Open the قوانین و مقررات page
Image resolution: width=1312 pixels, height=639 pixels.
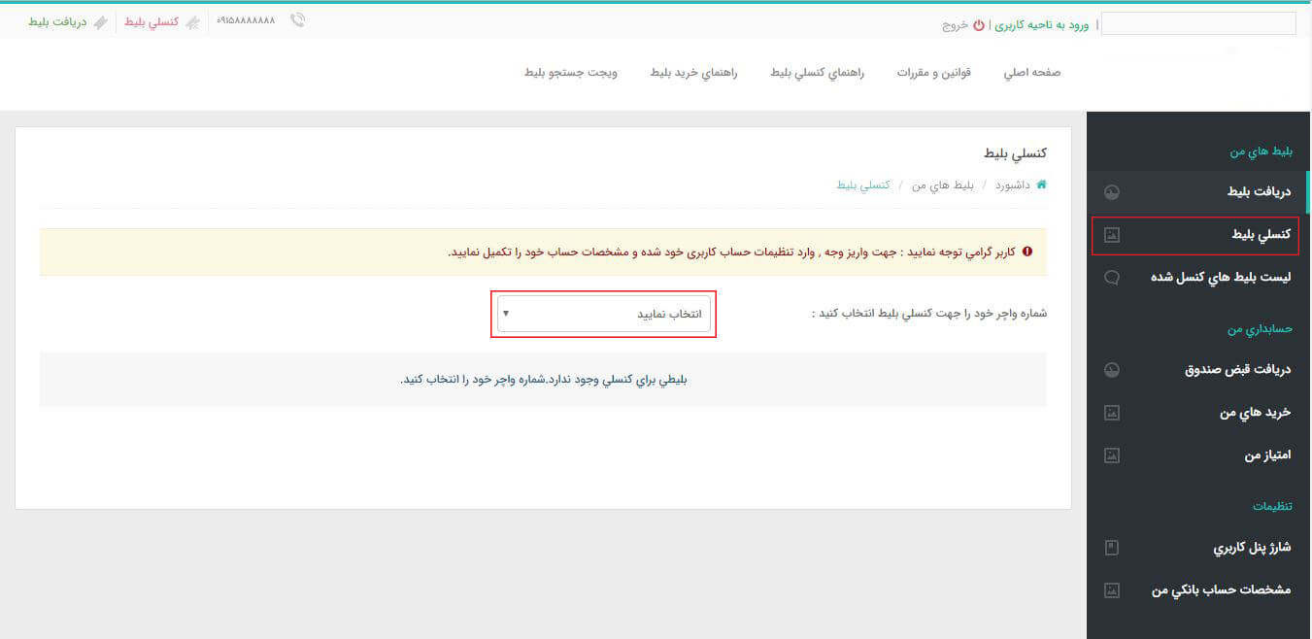pyautogui.click(x=934, y=73)
